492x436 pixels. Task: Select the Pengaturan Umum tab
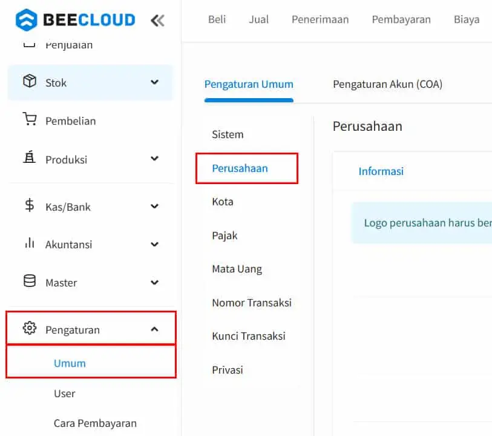pyautogui.click(x=249, y=84)
